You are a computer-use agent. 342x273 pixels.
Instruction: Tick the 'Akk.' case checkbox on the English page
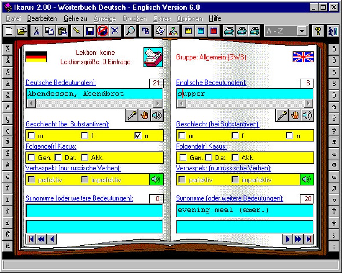tap(235, 157)
